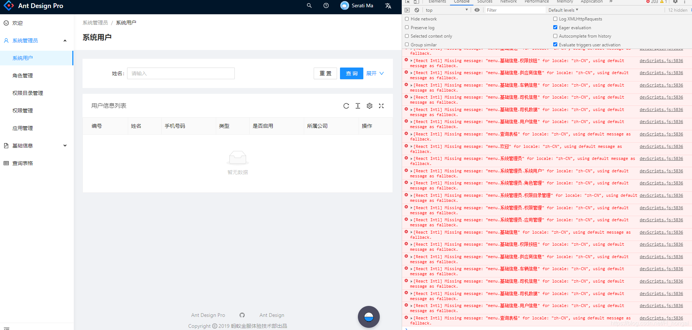The height and width of the screenshot is (330, 692).
Task: Adjust table density using the density icon
Action: click(x=358, y=105)
